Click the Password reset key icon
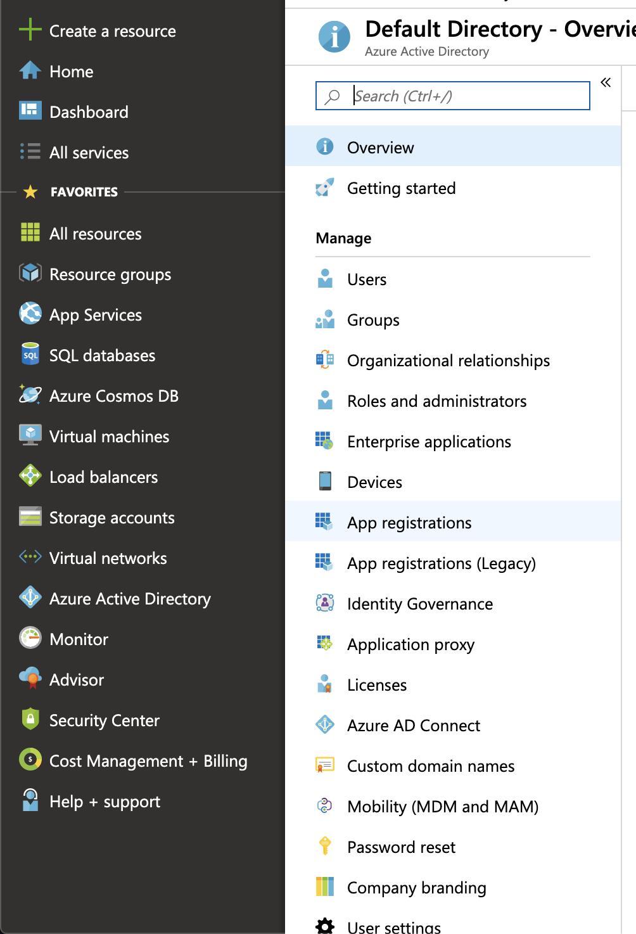 (x=325, y=846)
